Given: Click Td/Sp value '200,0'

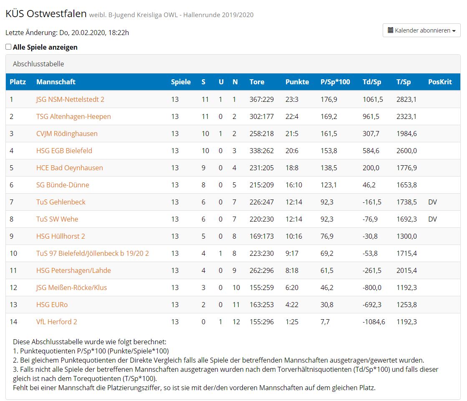Looking at the screenshot, I should pyautogui.click(x=371, y=168).
